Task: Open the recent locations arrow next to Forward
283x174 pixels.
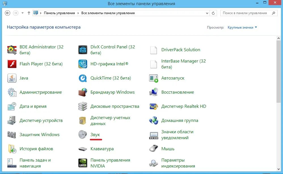Action: 22,13
